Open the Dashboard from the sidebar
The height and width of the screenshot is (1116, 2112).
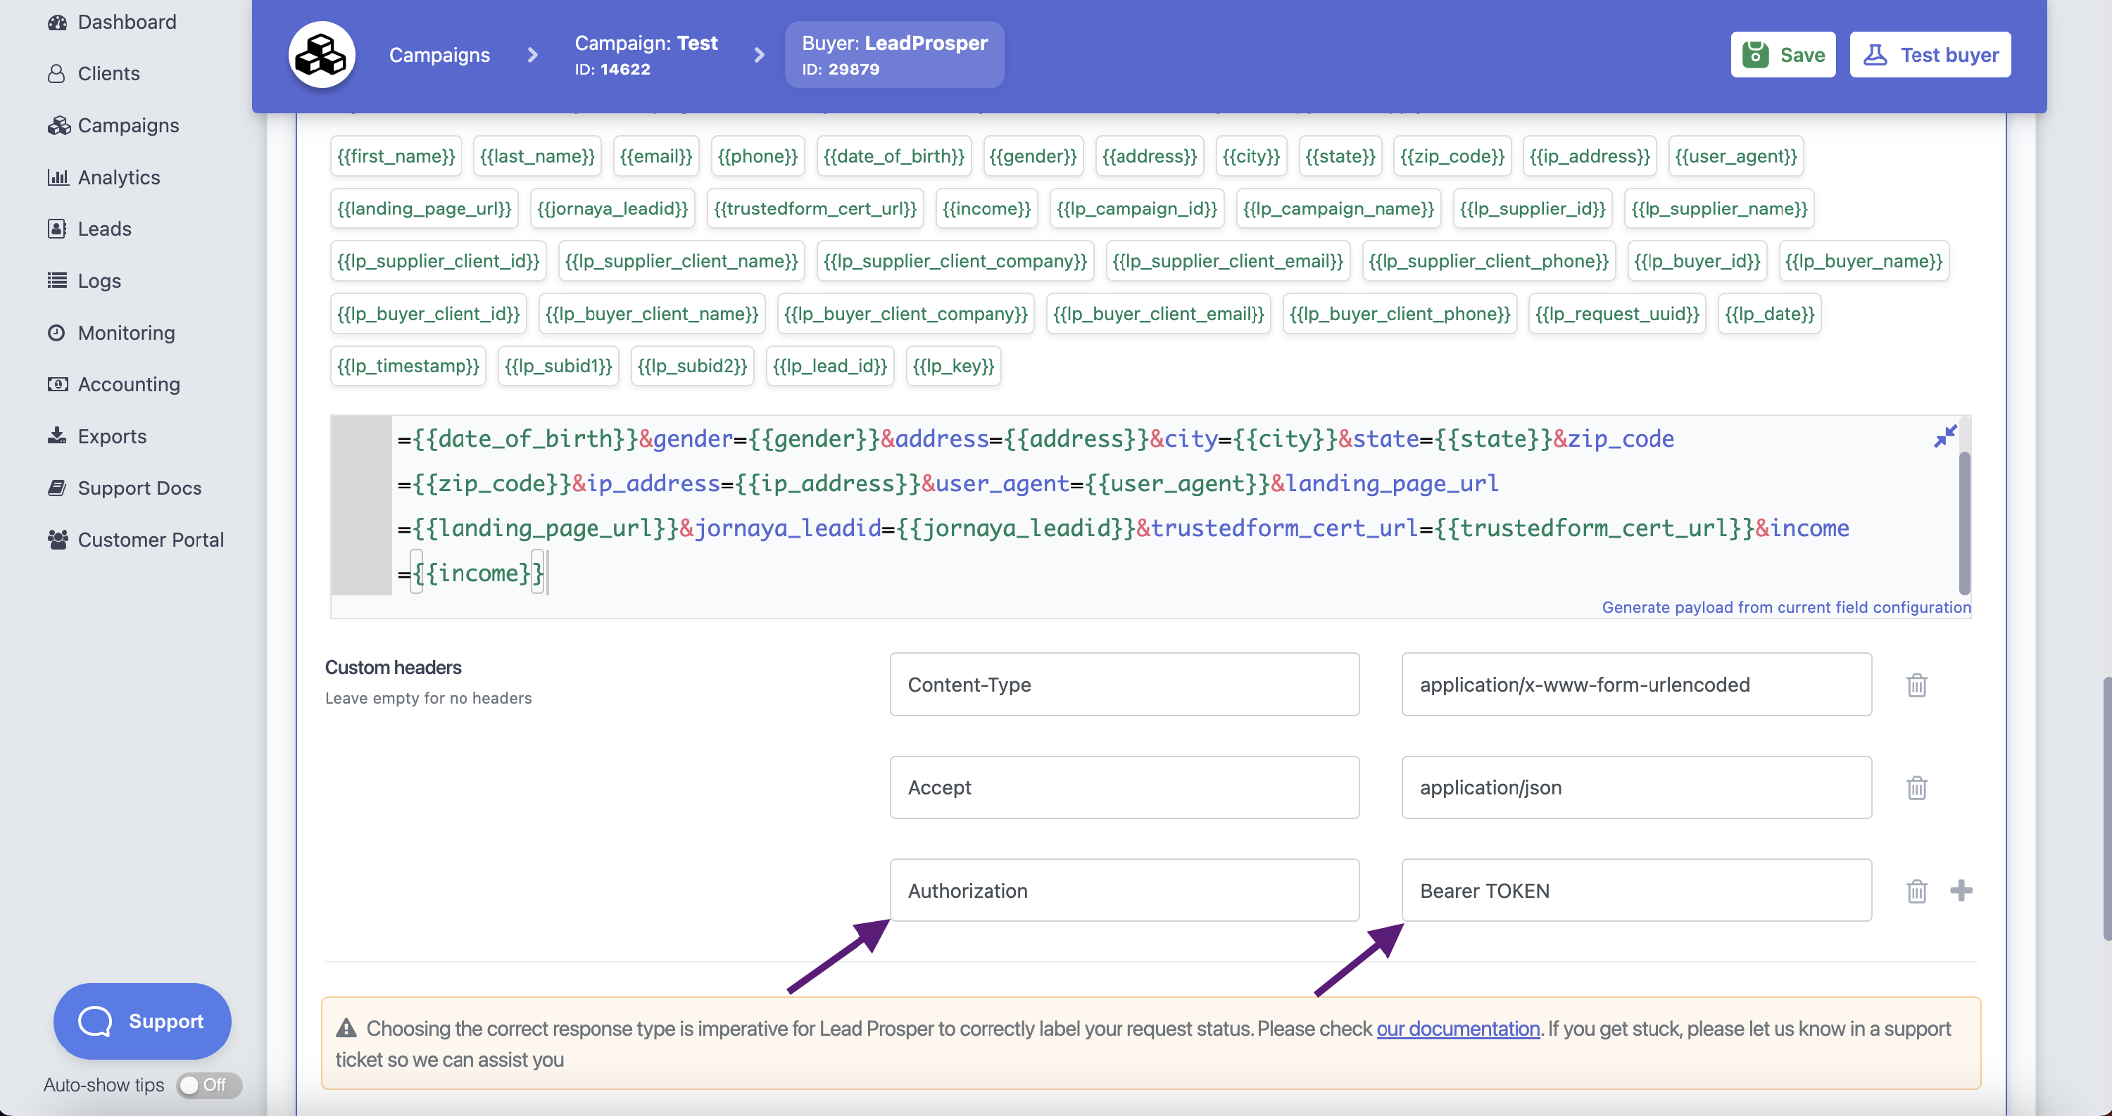[126, 21]
